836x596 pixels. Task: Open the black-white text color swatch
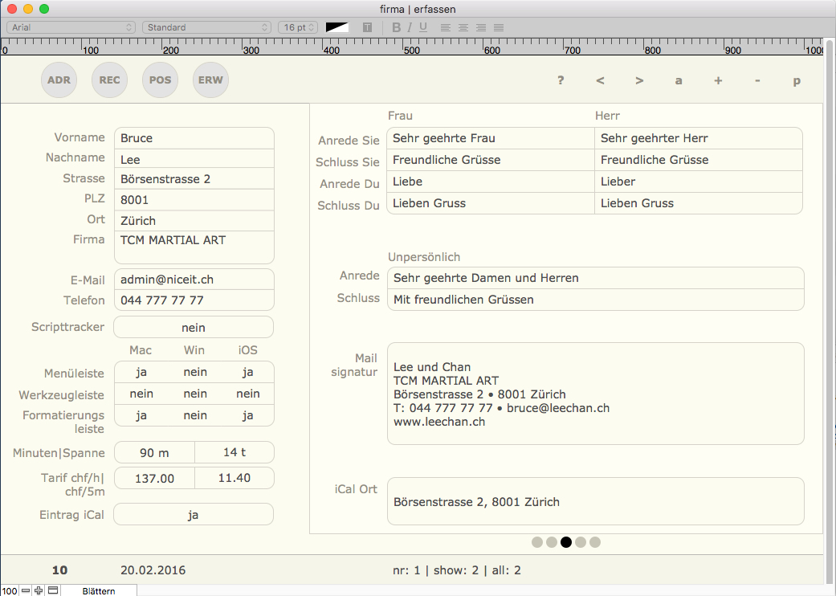click(337, 27)
